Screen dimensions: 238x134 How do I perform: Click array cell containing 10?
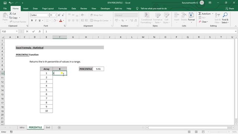tap(46, 111)
